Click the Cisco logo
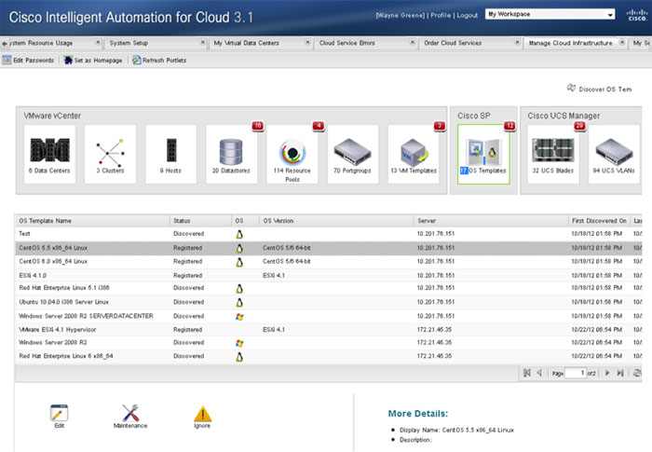The height and width of the screenshot is (452, 652). (x=636, y=15)
